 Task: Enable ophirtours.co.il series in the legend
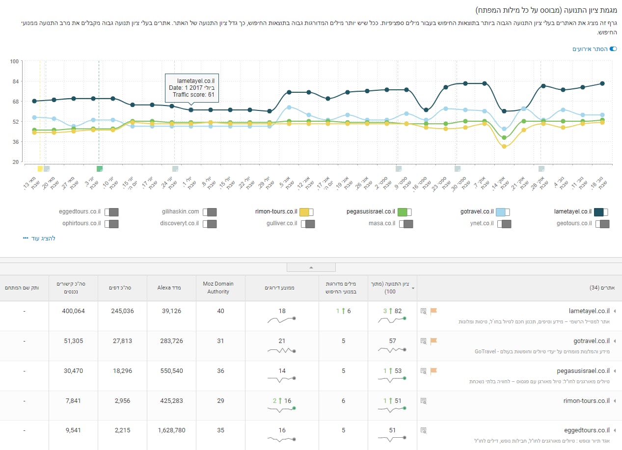click(x=111, y=224)
